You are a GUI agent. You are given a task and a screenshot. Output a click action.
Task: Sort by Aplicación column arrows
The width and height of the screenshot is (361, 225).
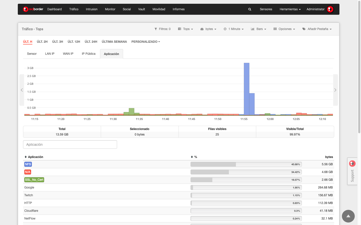pos(26,157)
